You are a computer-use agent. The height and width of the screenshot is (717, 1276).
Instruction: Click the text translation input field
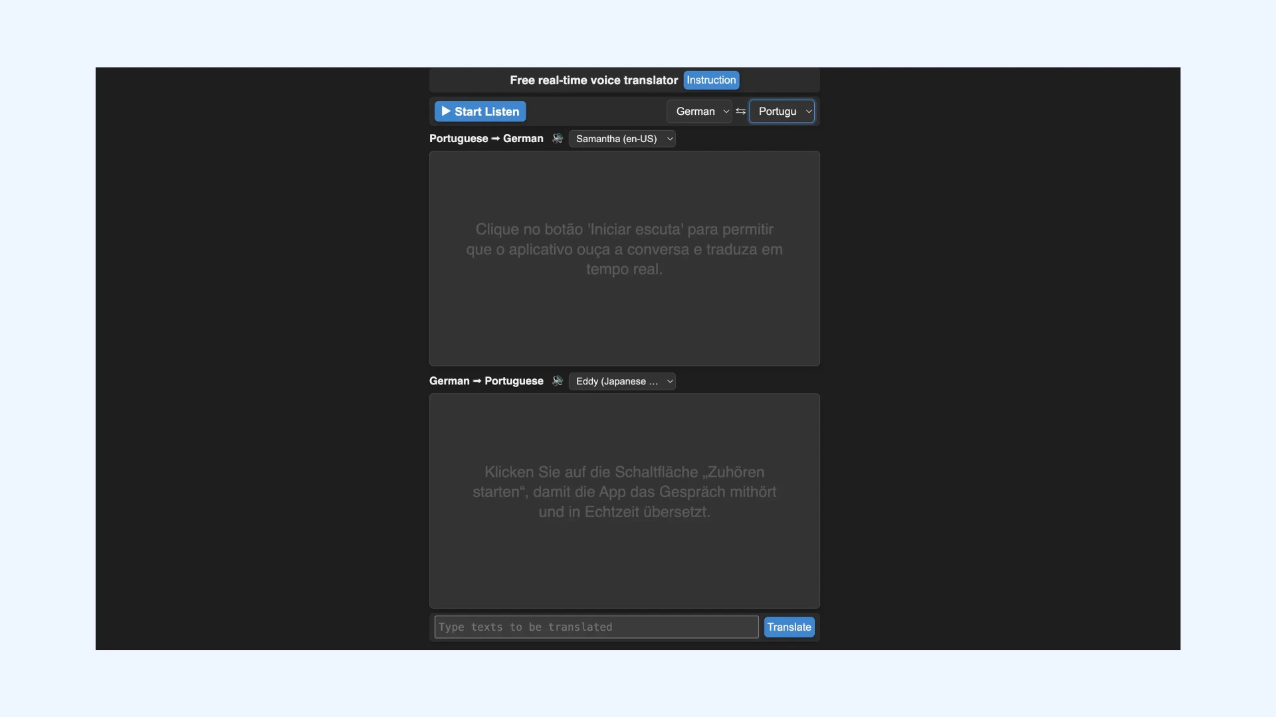tap(595, 627)
